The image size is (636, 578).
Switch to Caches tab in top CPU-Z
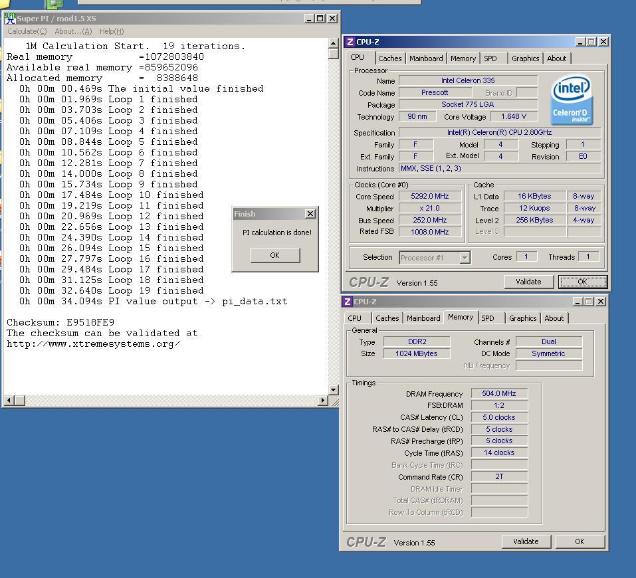[390, 58]
